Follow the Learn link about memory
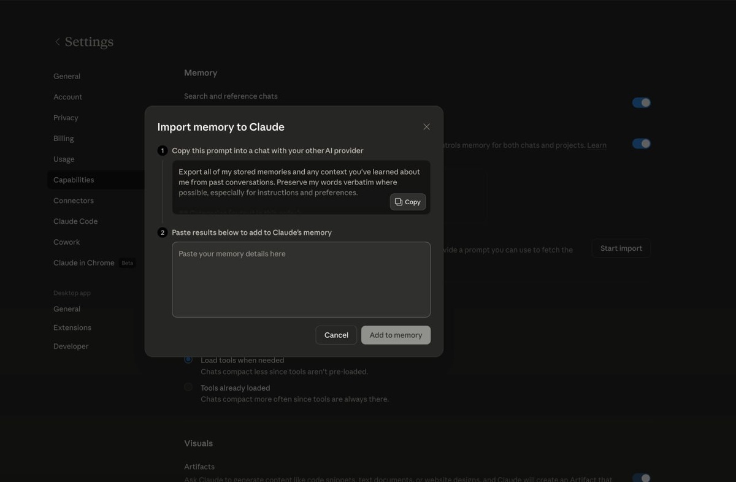736x482 pixels. [597, 145]
